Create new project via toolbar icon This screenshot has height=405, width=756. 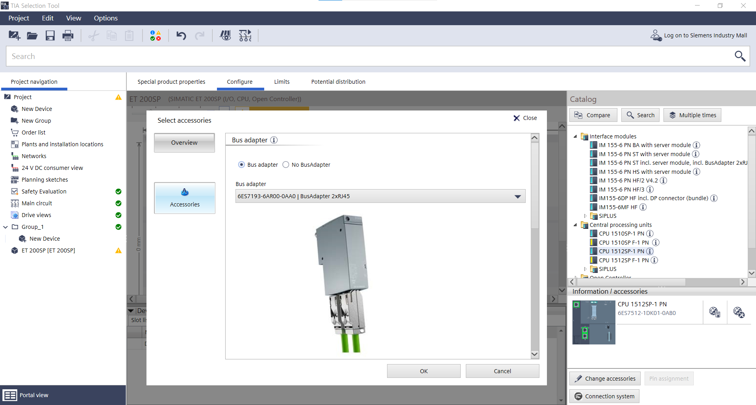tap(15, 36)
